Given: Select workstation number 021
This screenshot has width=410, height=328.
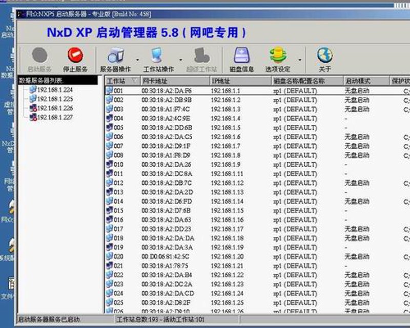Looking at the screenshot, I should point(118,266).
